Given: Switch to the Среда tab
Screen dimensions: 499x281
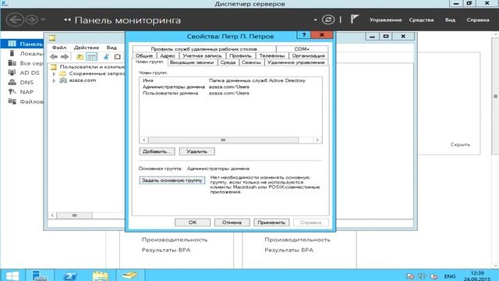Looking at the screenshot, I should tap(228, 62).
